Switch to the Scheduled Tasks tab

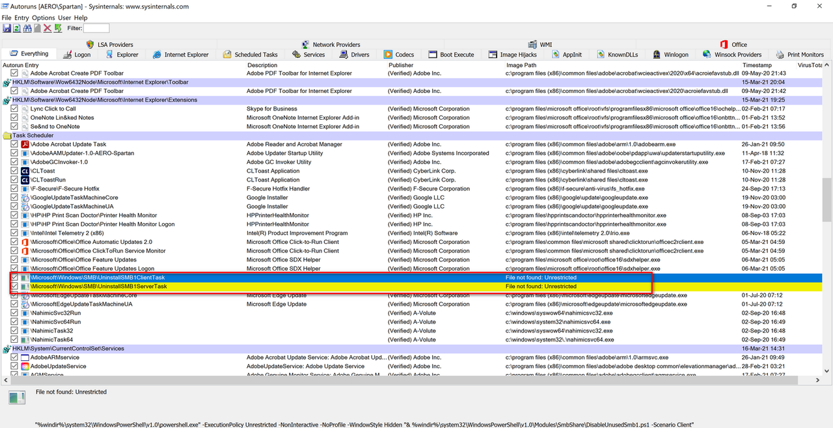[x=250, y=55]
